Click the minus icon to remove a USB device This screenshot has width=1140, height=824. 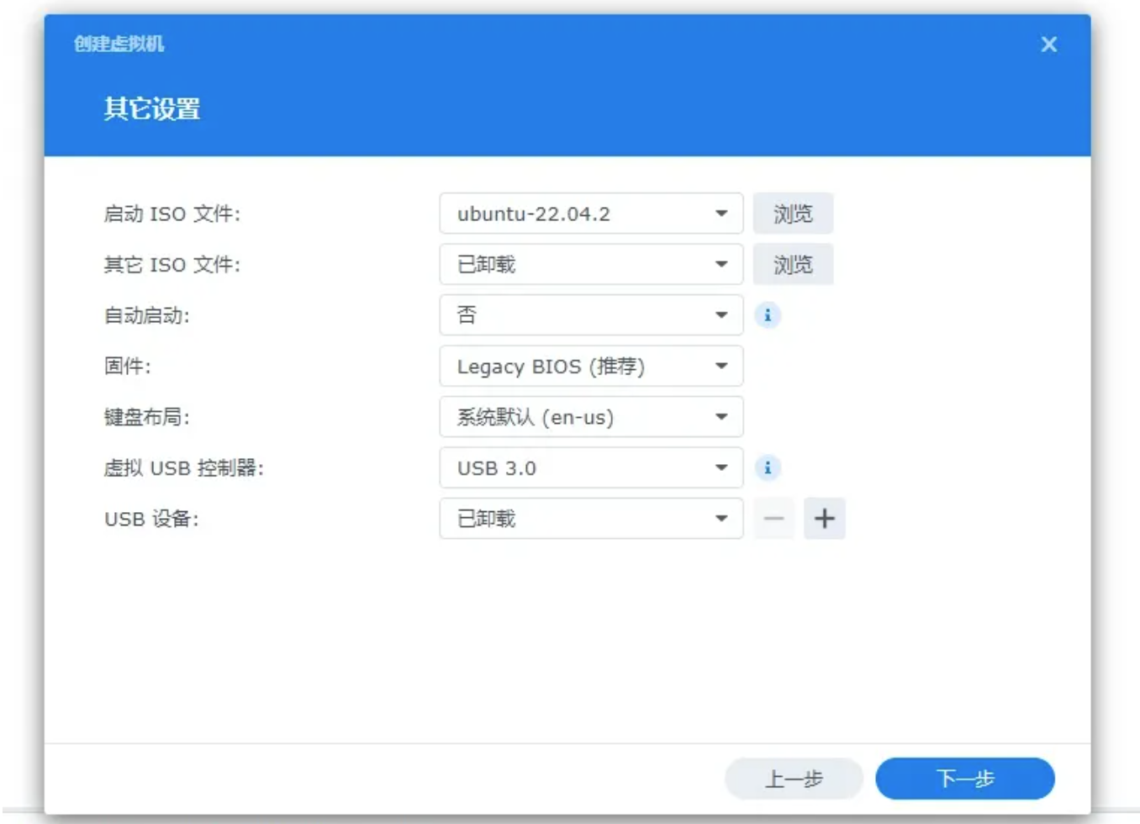coord(773,518)
